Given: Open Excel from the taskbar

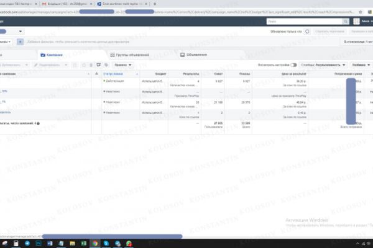Looking at the screenshot, I should click(84, 243).
